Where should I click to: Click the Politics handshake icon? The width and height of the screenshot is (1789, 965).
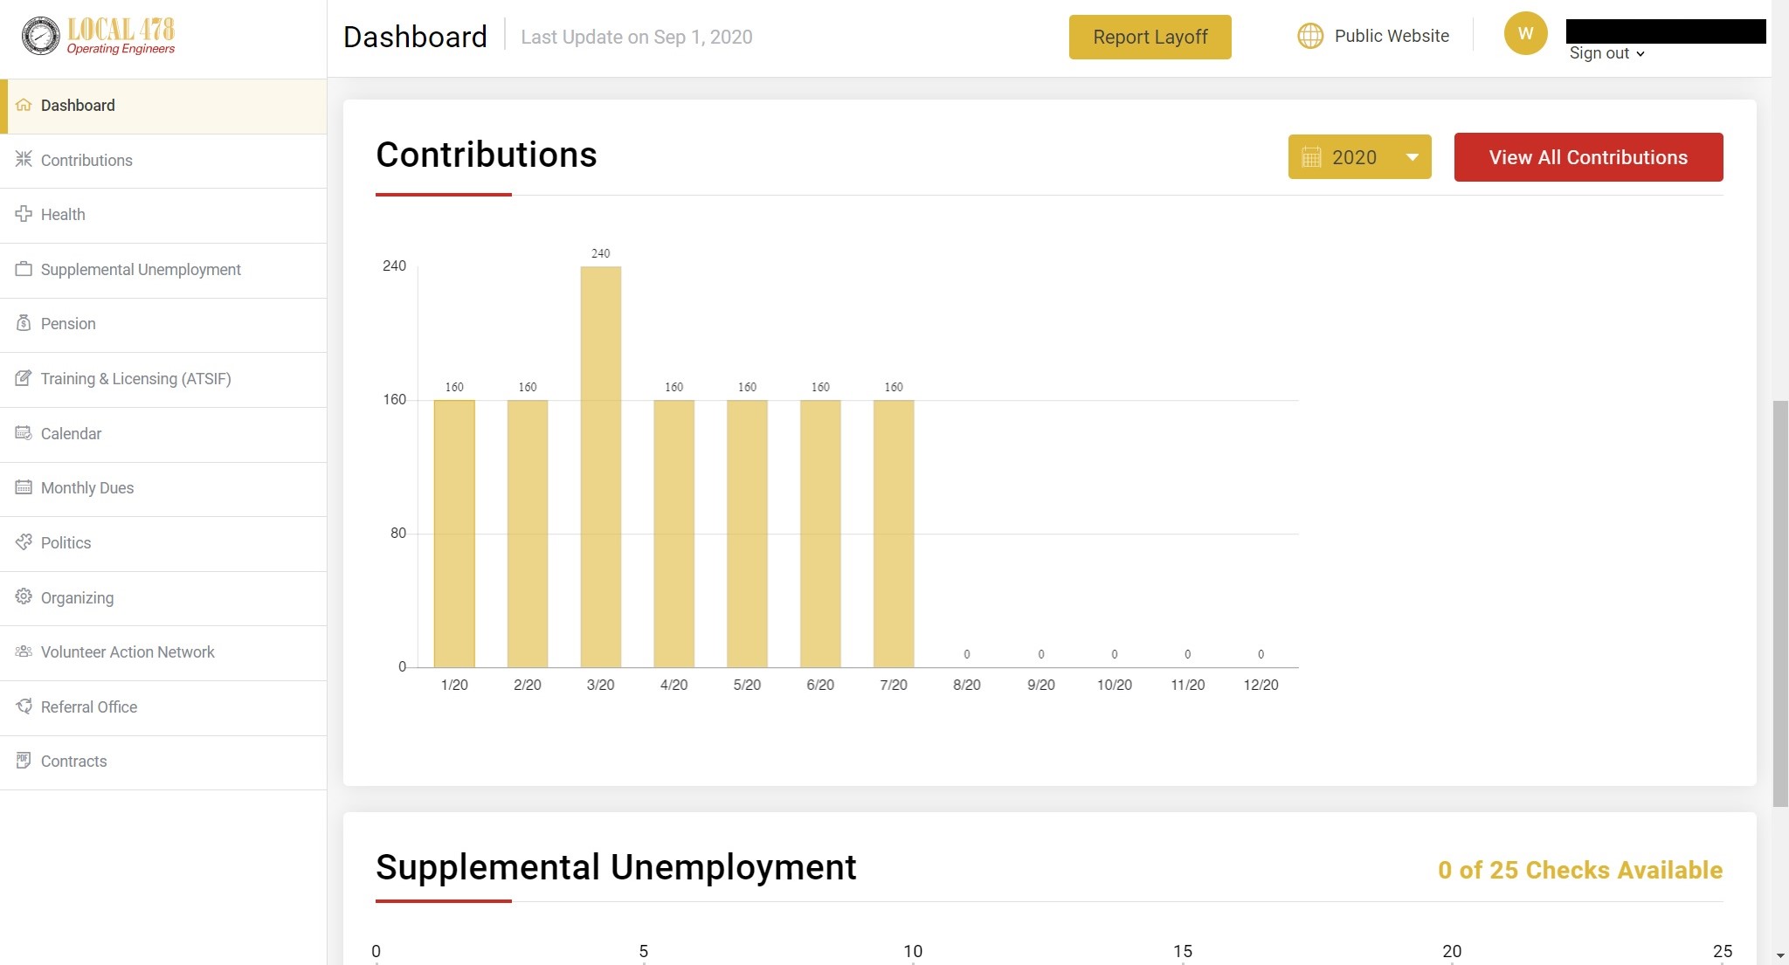[x=24, y=542]
